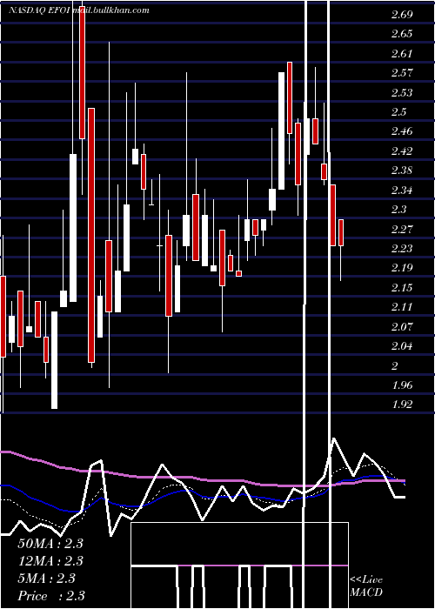Click the 2.61 price axis label
Image resolution: width=435 pixels, height=609 pixels.
pyautogui.click(x=402, y=54)
